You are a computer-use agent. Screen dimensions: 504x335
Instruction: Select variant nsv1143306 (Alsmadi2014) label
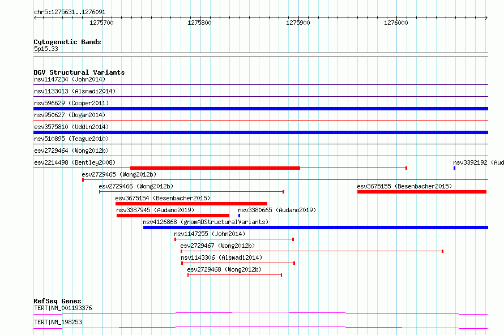click(x=221, y=257)
